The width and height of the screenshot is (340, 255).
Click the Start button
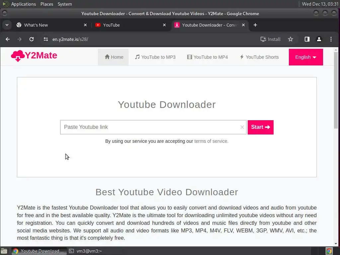pyautogui.click(x=260, y=127)
